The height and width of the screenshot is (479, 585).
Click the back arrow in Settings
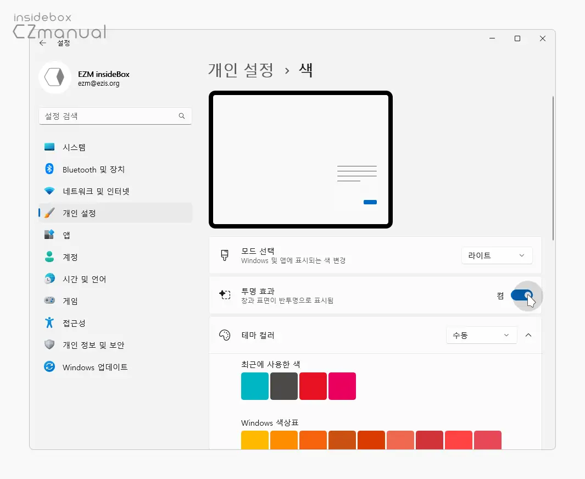[x=43, y=42]
